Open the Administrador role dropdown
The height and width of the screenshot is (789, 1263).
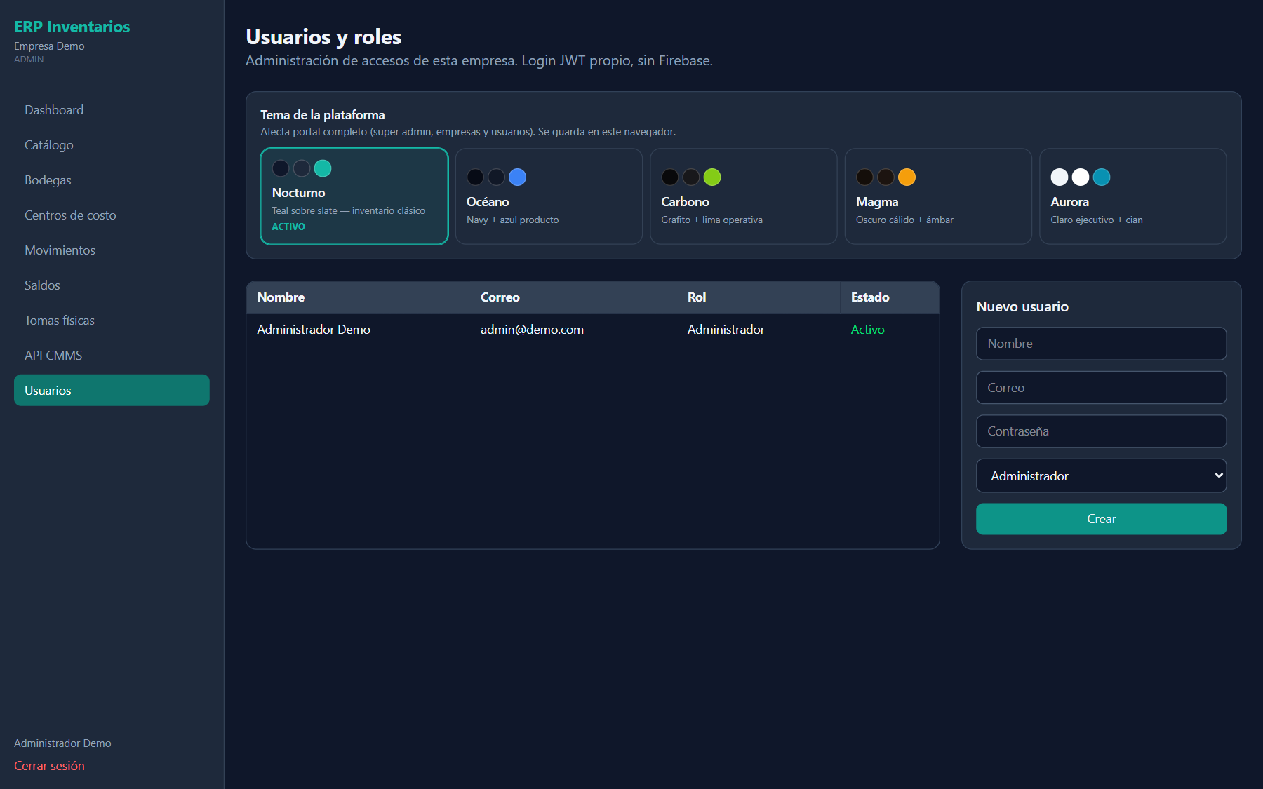tap(1102, 476)
